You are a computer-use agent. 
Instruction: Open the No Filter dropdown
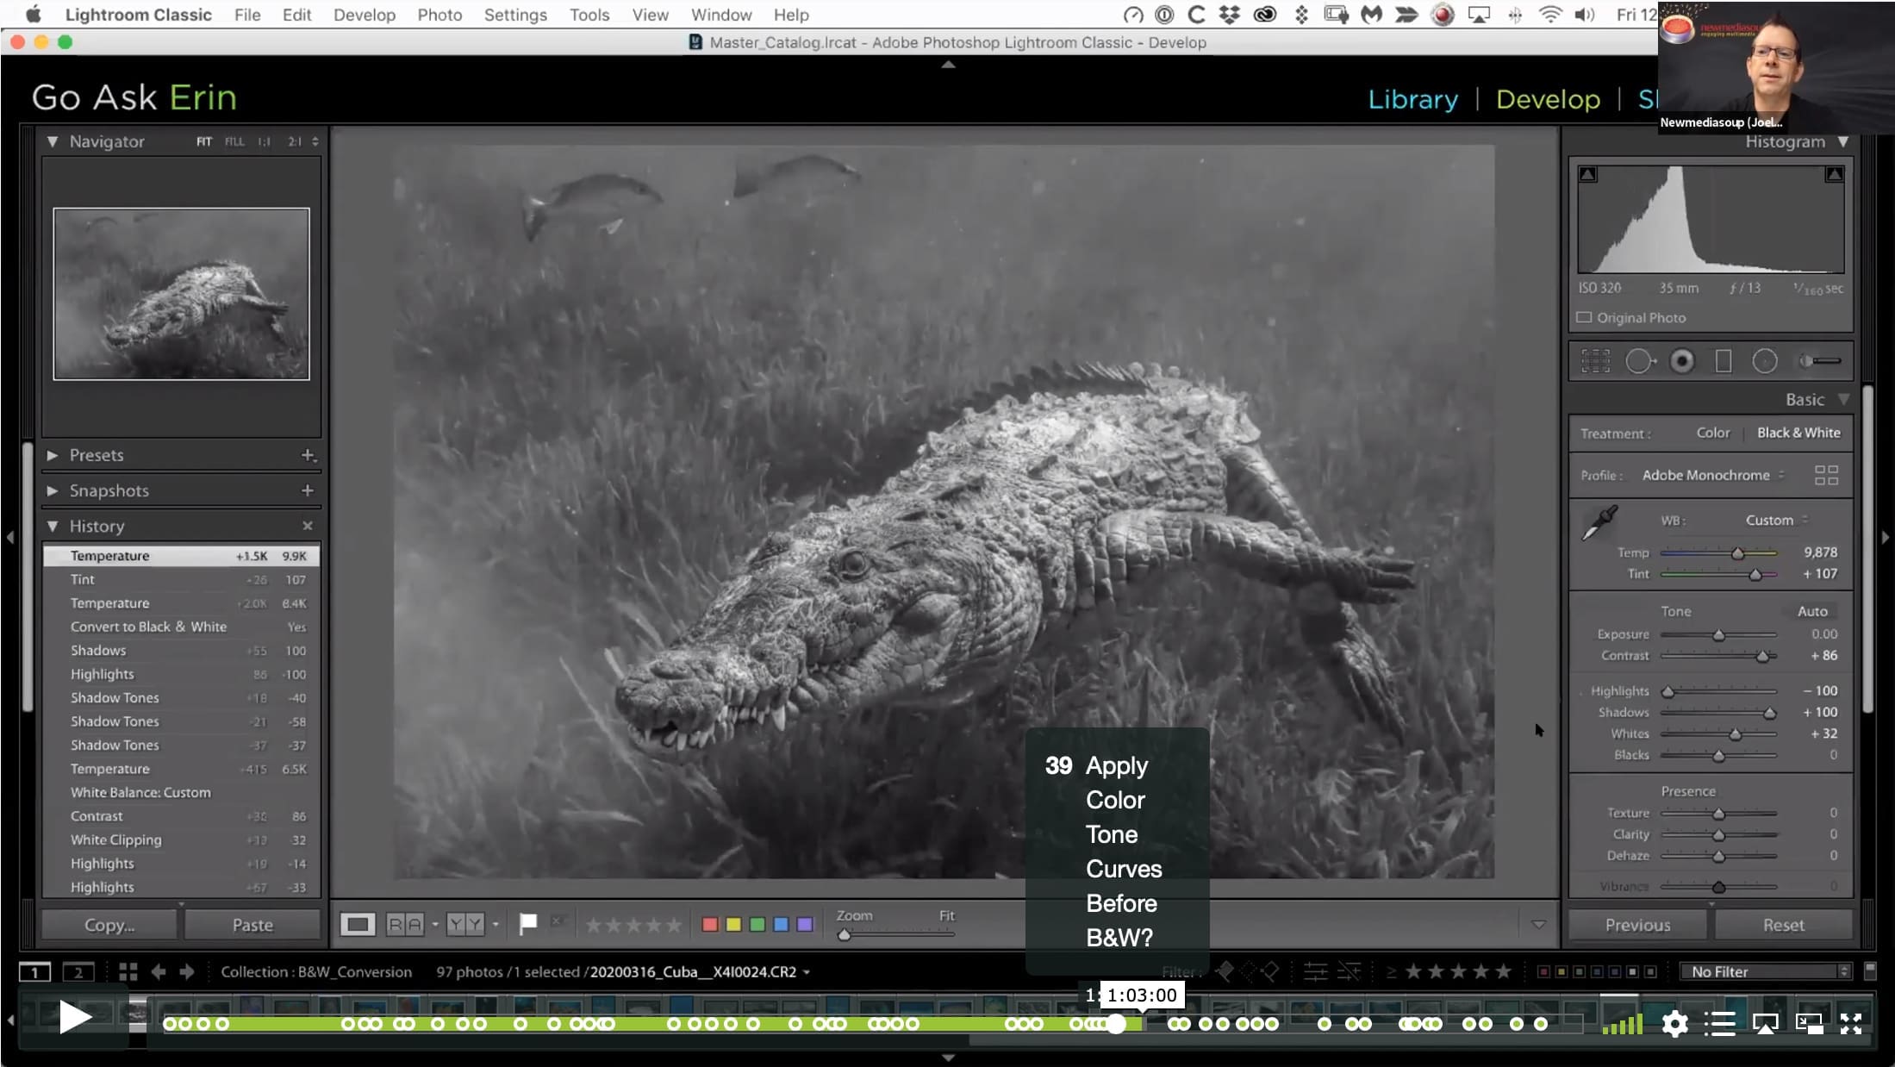tap(1766, 971)
